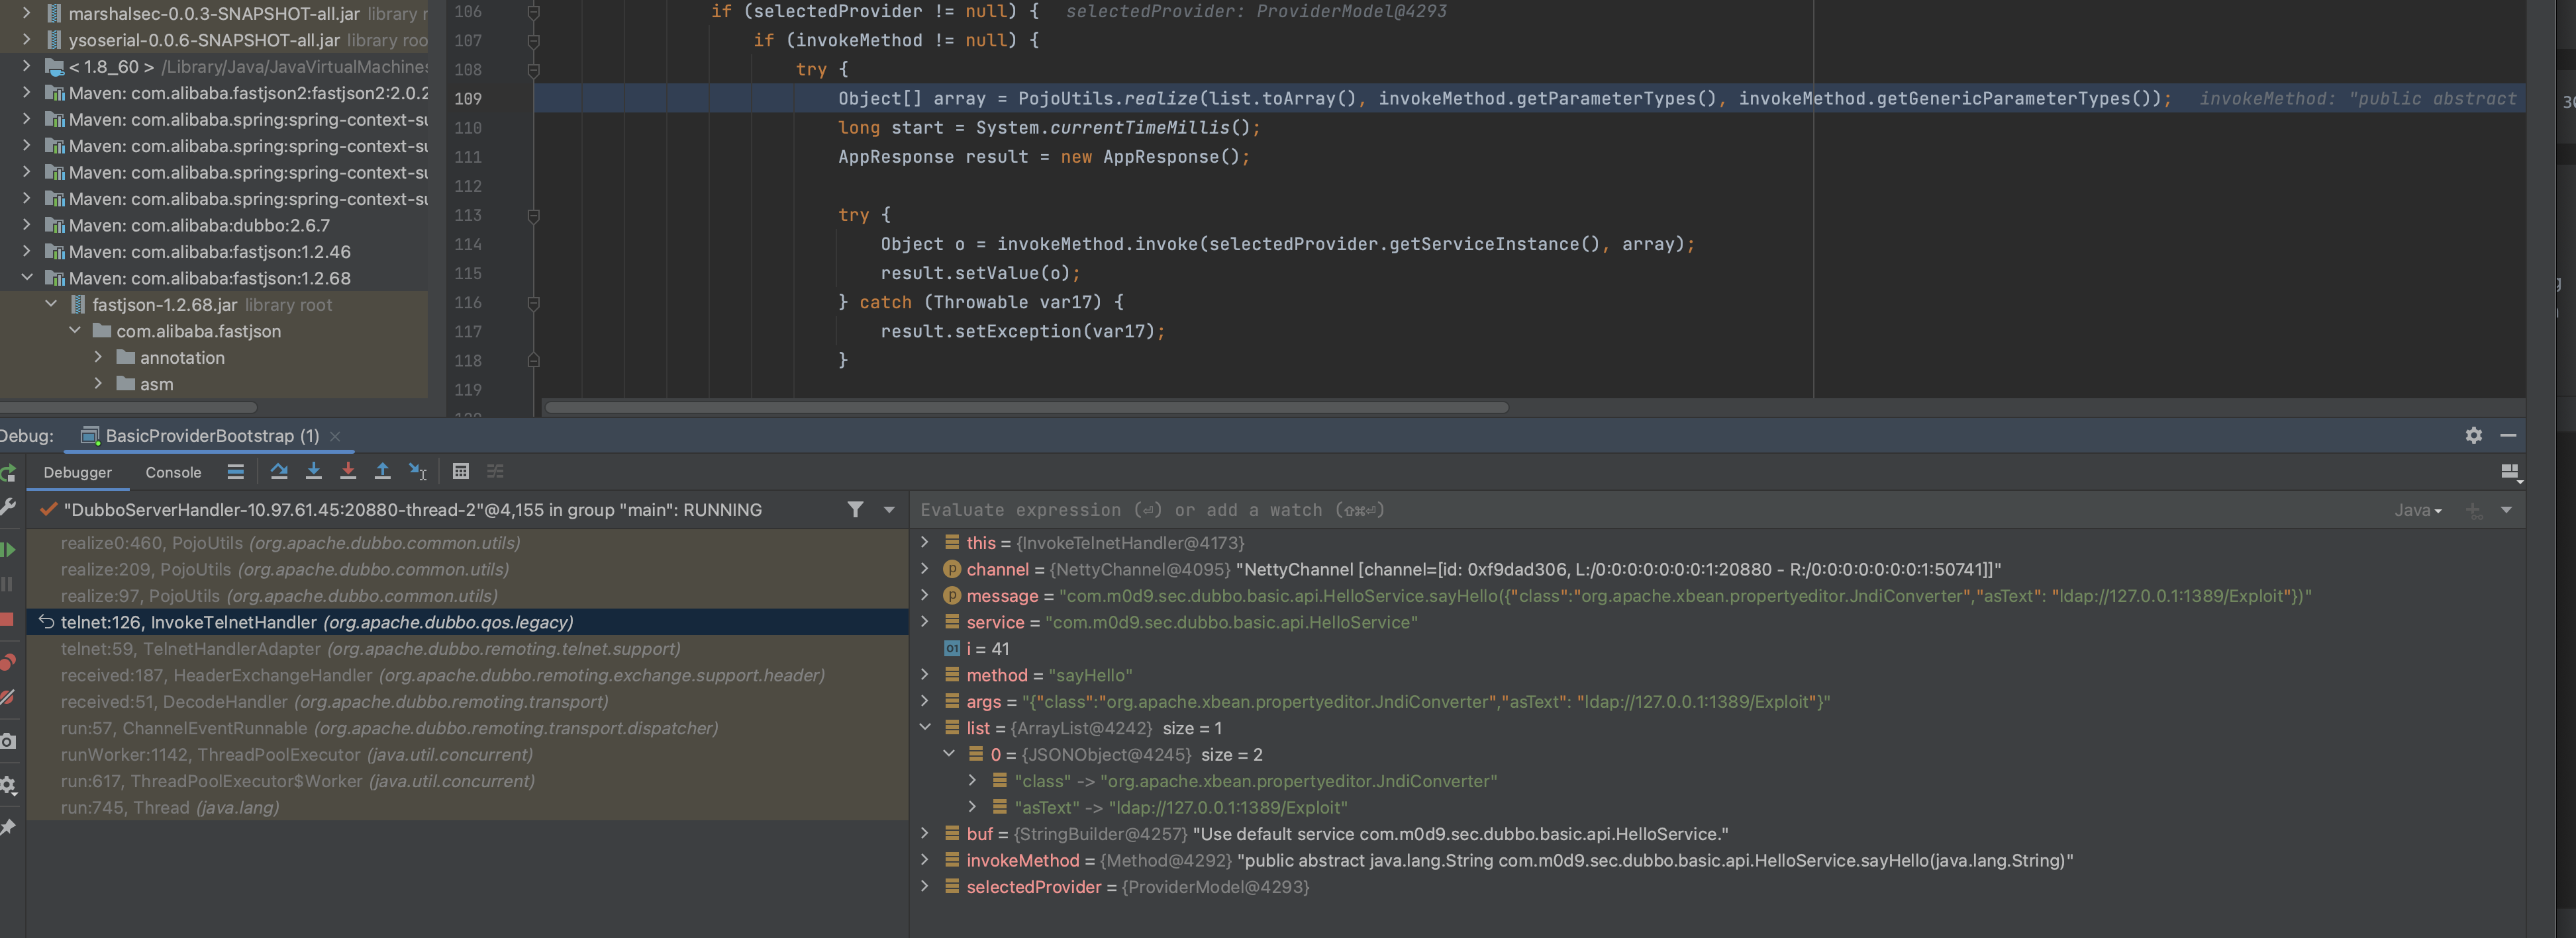The image size is (2576, 938).
Task: Select frame realize0:460, PojoUtils
Action: tap(467, 544)
